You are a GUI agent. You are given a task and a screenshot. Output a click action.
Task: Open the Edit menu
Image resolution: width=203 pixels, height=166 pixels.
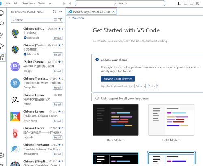16,3
